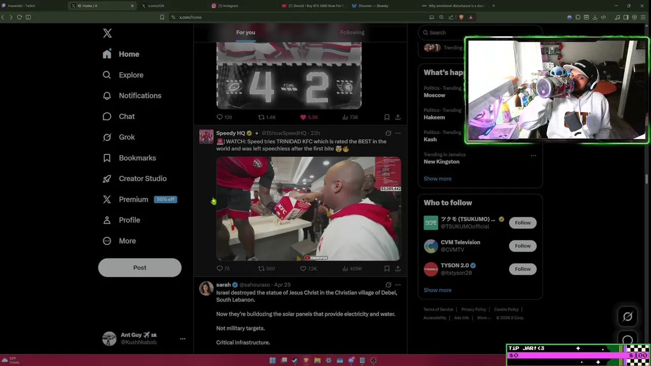Share the 4-2 hockey score post
651x366 pixels.
tap(398, 117)
